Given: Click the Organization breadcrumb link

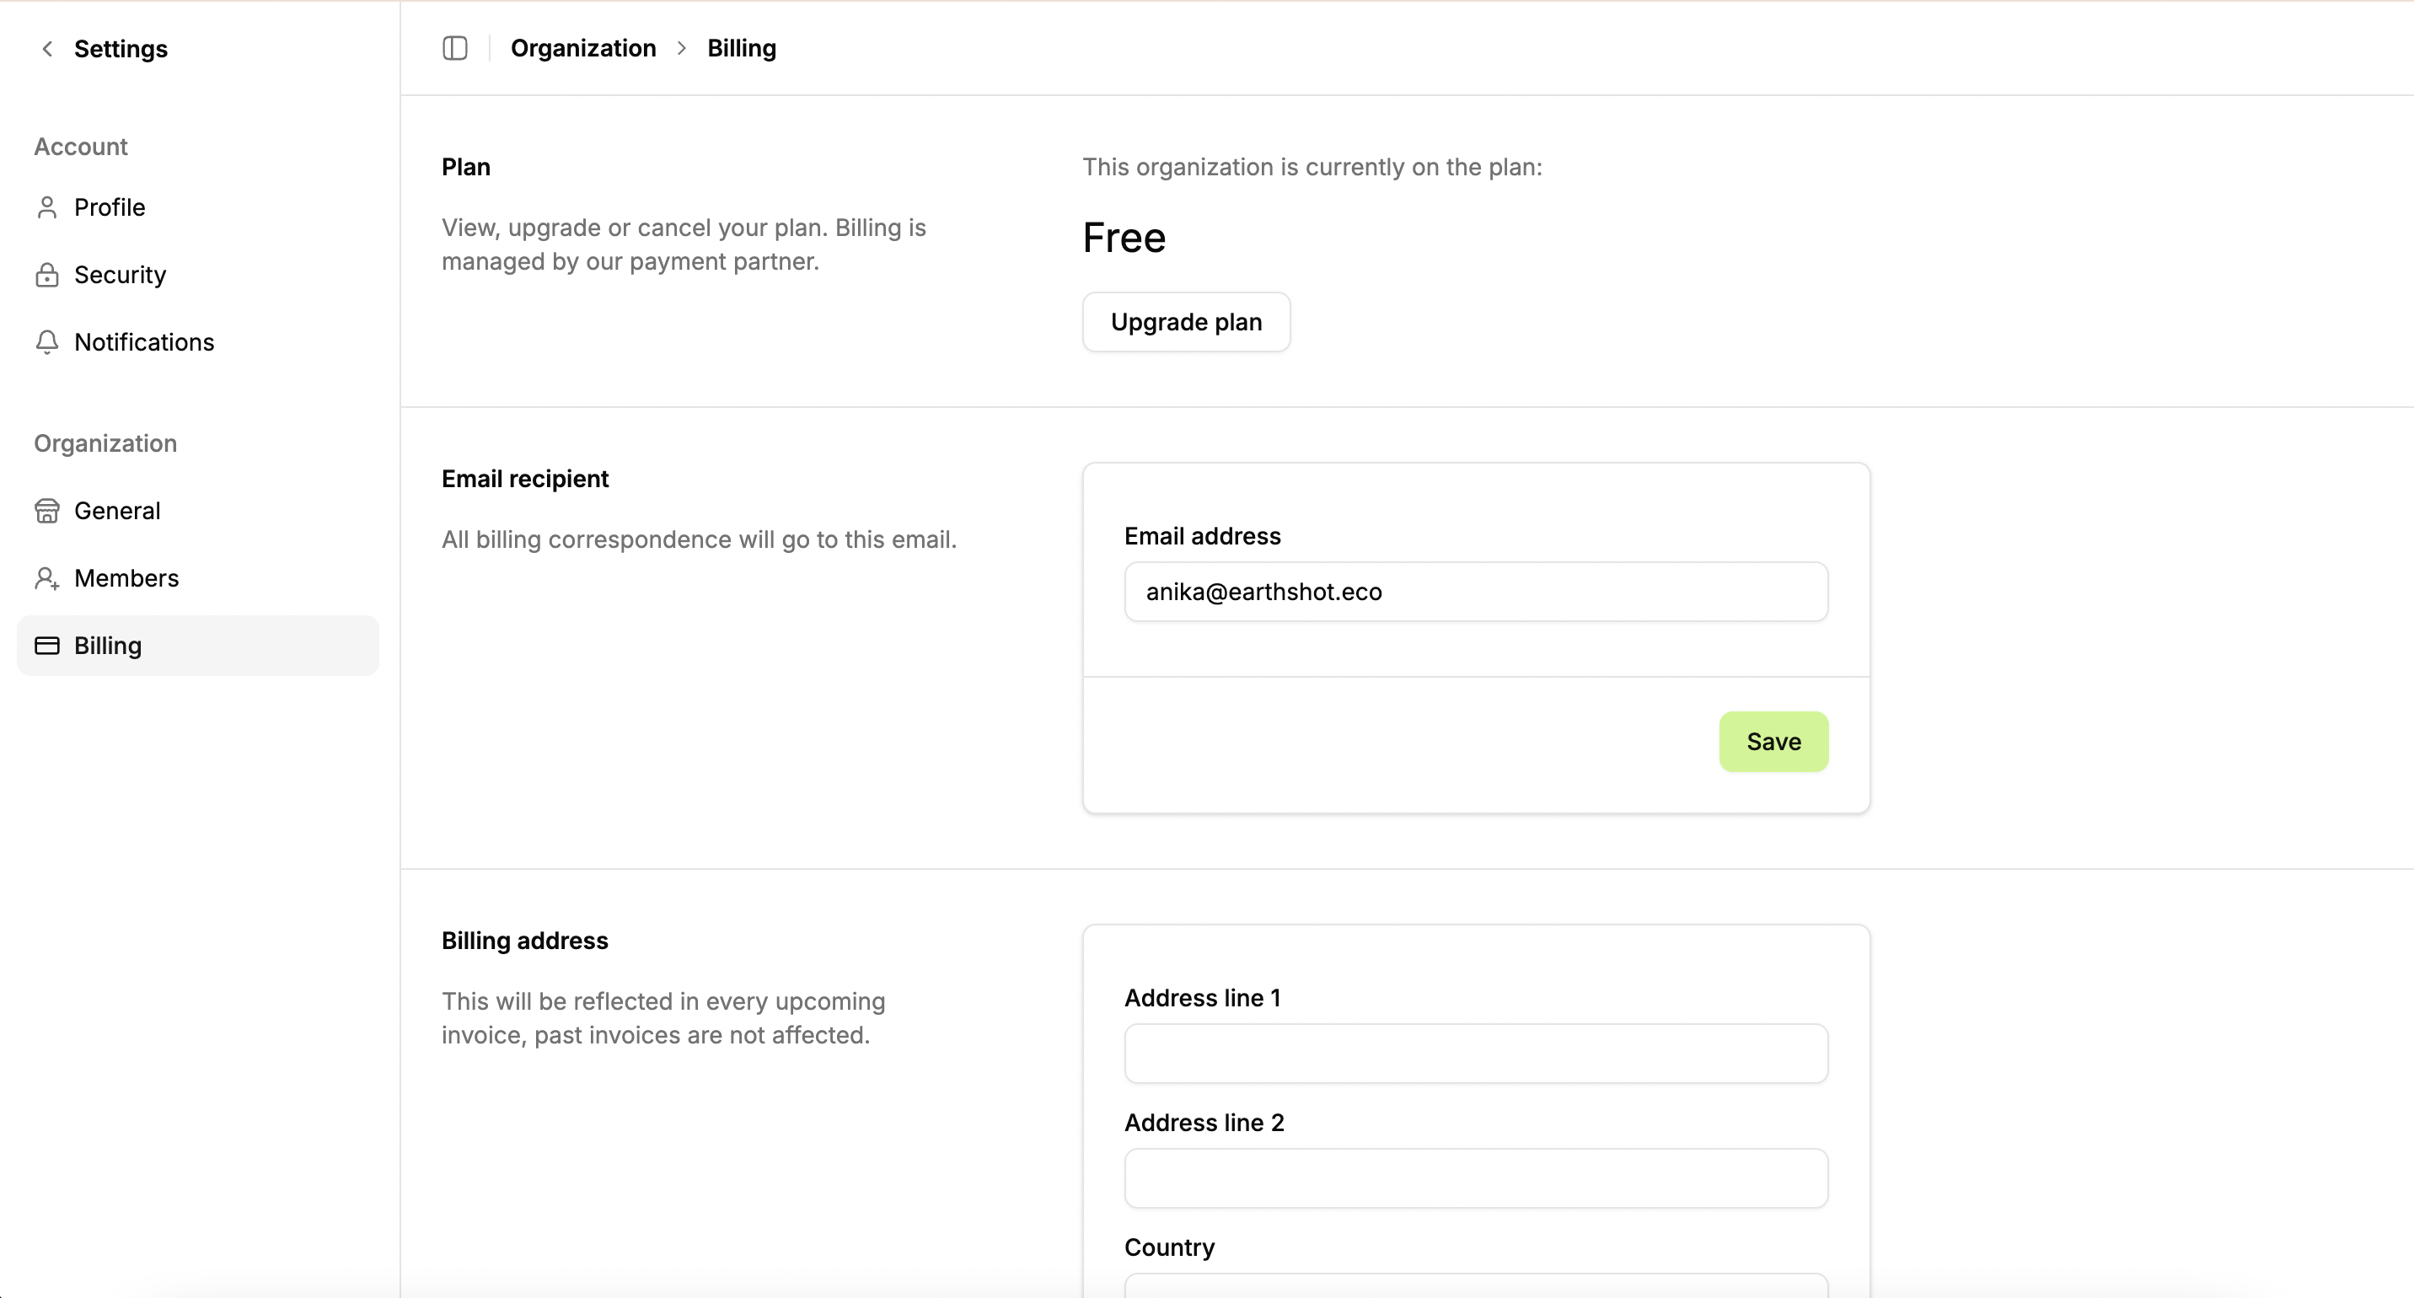Looking at the screenshot, I should coord(583,49).
